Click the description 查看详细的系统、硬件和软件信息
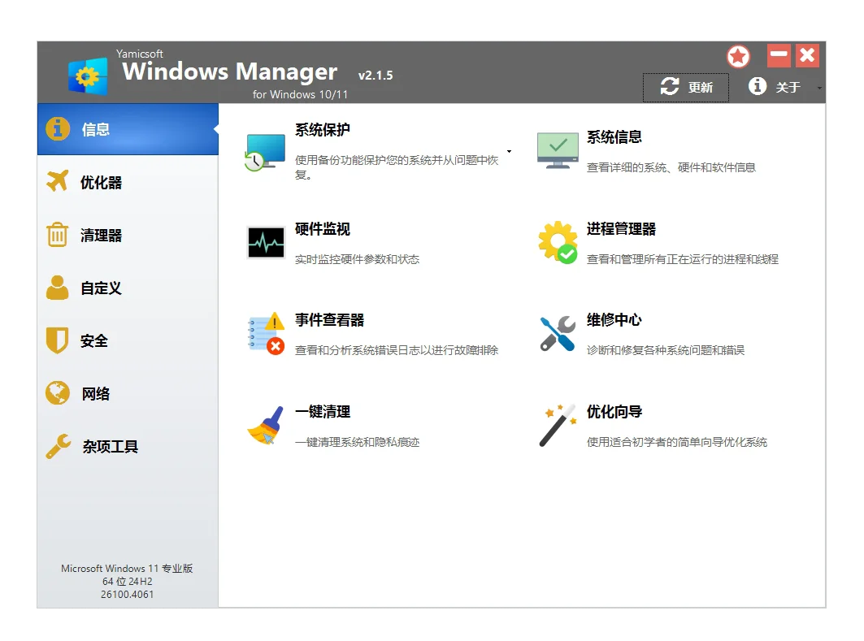864x641 pixels. point(671,167)
